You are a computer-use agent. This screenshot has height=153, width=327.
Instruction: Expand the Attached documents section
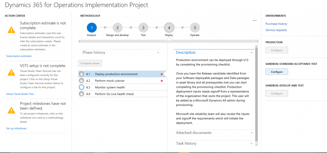252,133
